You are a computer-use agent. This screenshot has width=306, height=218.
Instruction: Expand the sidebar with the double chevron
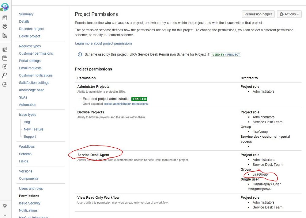pyautogui.click(x=5, y=216)
